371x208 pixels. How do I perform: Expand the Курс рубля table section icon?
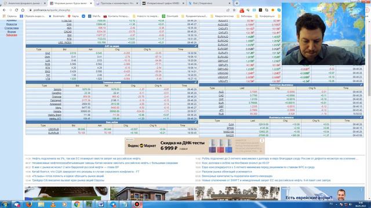tap(195, 122)
